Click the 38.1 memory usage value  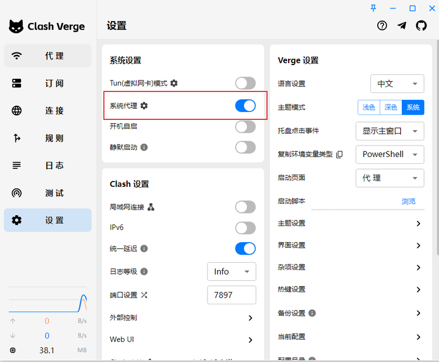pos(47,350)
